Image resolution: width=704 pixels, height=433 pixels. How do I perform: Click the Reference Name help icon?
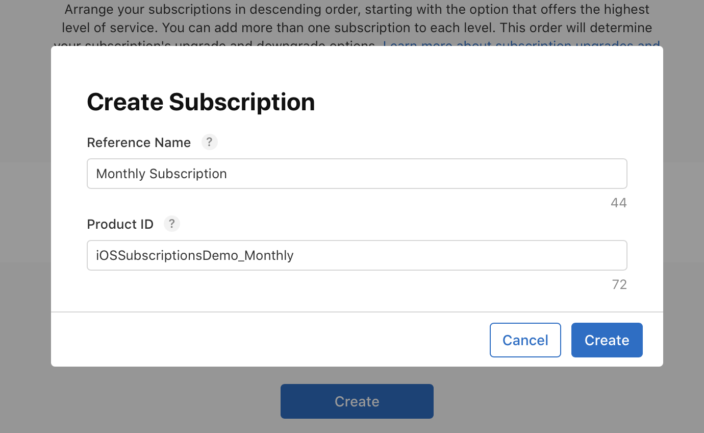tap(209, 142)
